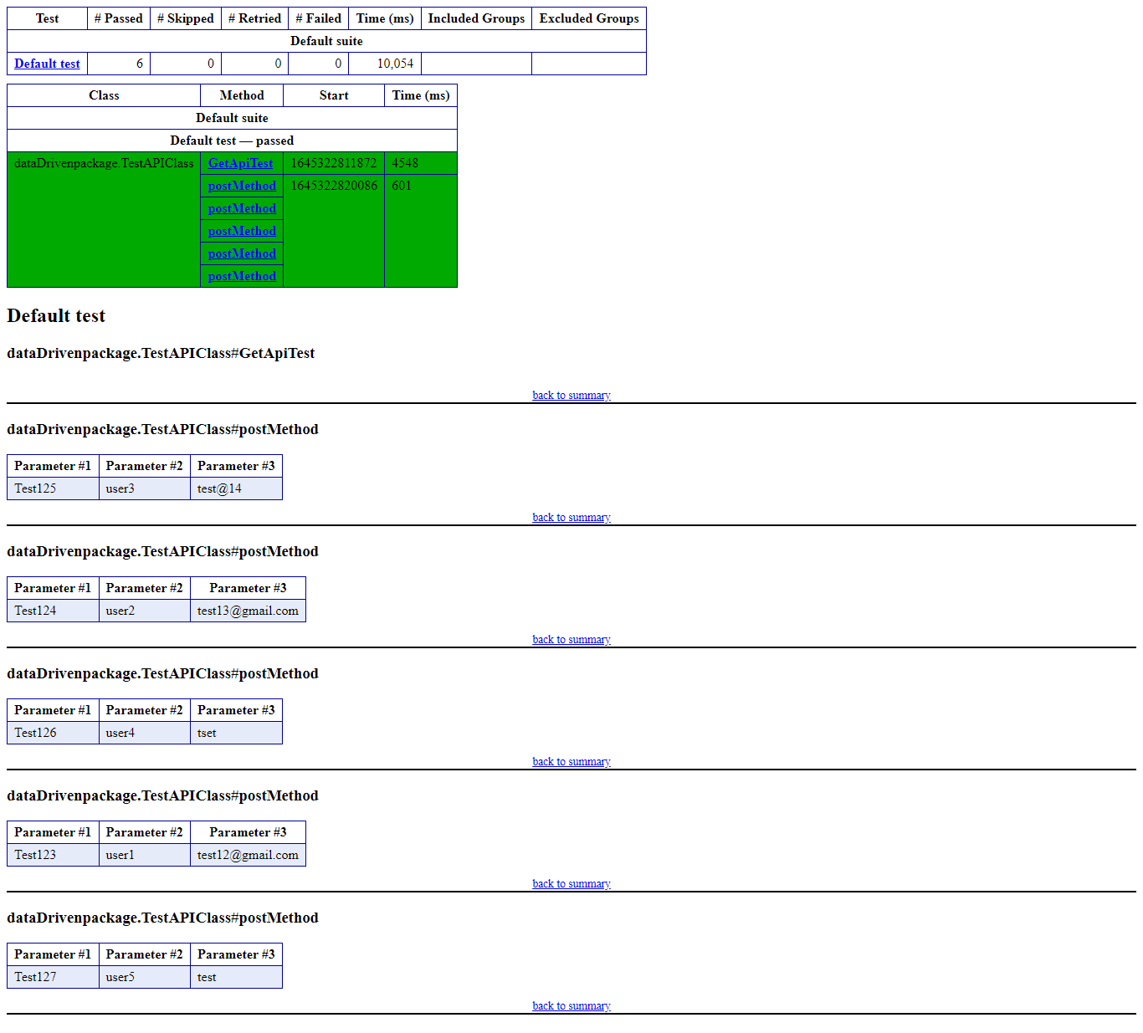Select the '# Skipped' column header

coord(186,18)
